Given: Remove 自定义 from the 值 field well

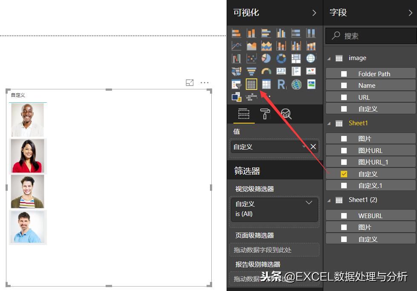Looking at the screenshot, I should coord(313,147).
